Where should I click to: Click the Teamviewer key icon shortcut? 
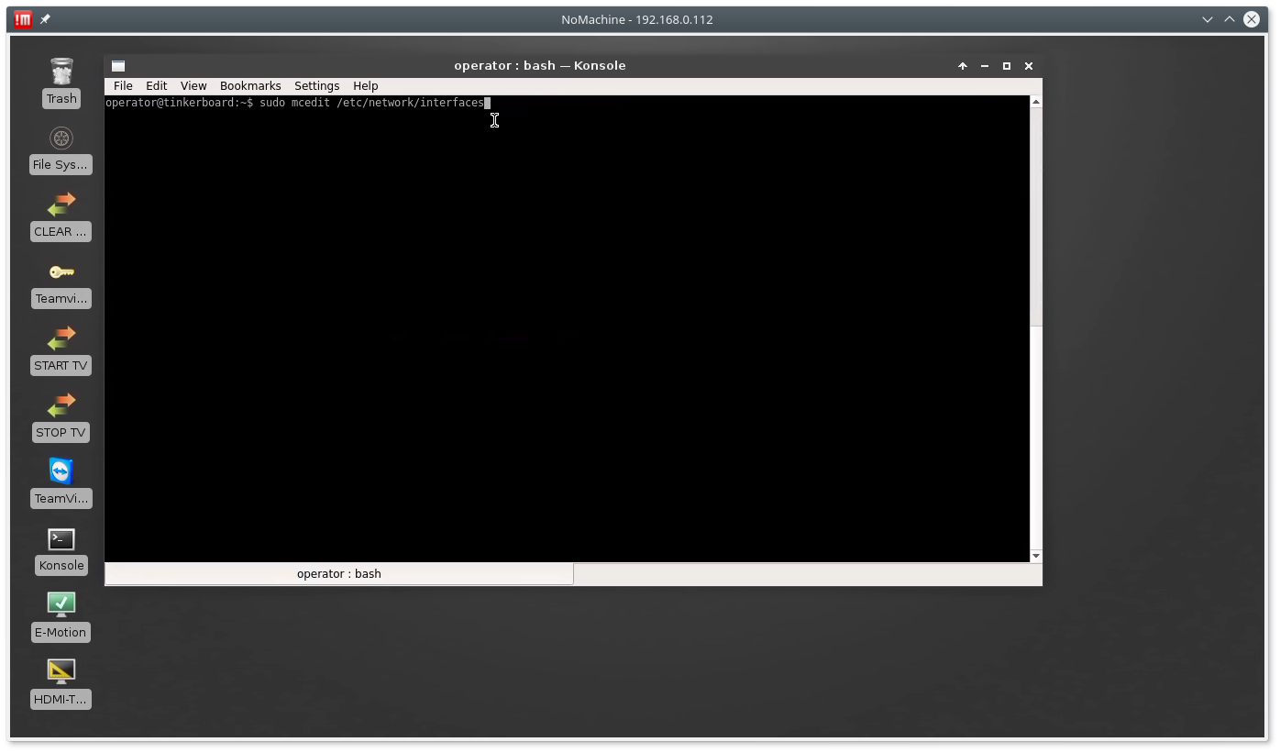tap(61, 272)
